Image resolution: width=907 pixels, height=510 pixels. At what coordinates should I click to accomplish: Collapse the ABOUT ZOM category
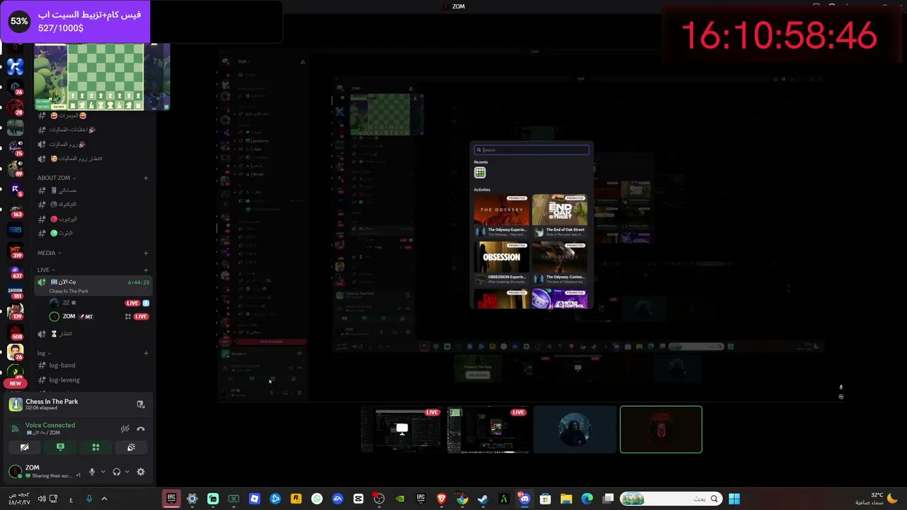pos(57,178)
